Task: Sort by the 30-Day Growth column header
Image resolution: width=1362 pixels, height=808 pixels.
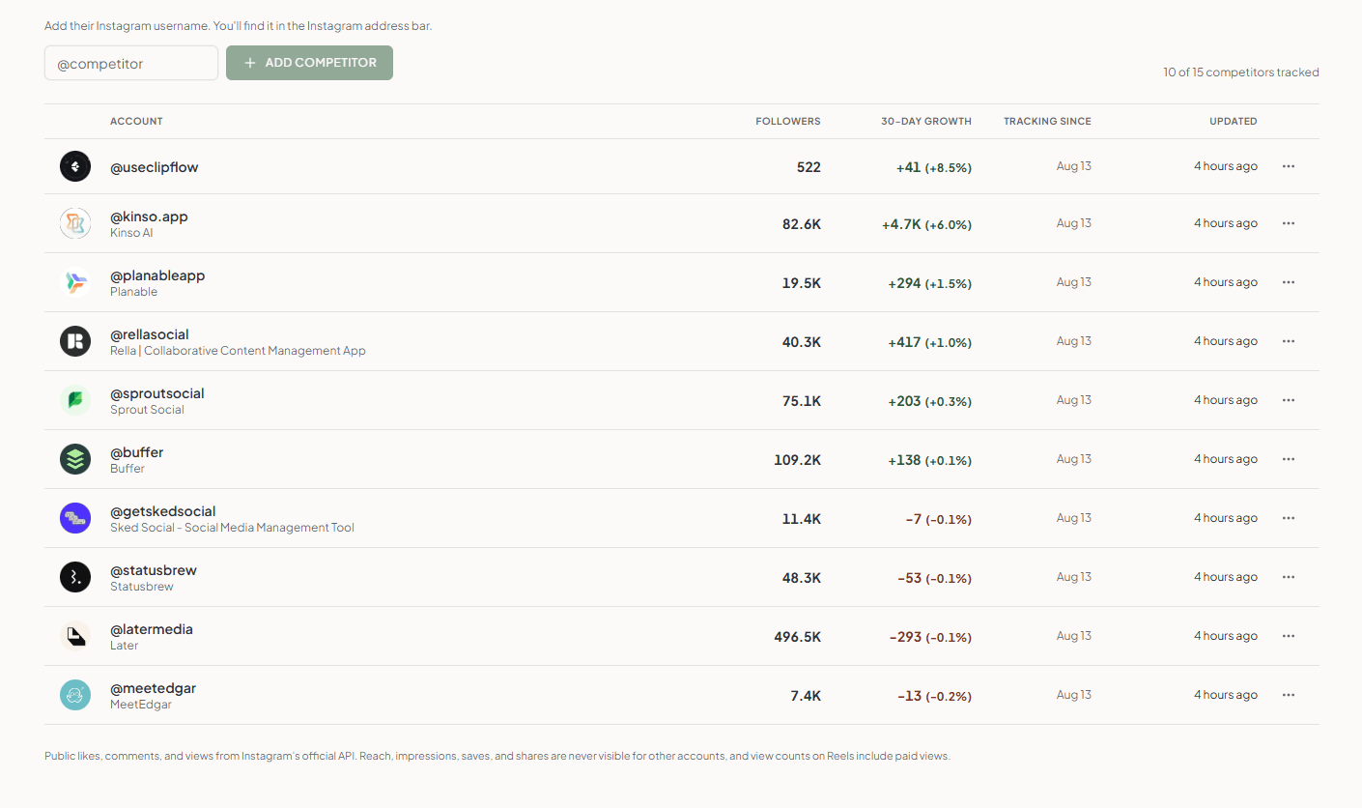Action: (x=926, y=122)
